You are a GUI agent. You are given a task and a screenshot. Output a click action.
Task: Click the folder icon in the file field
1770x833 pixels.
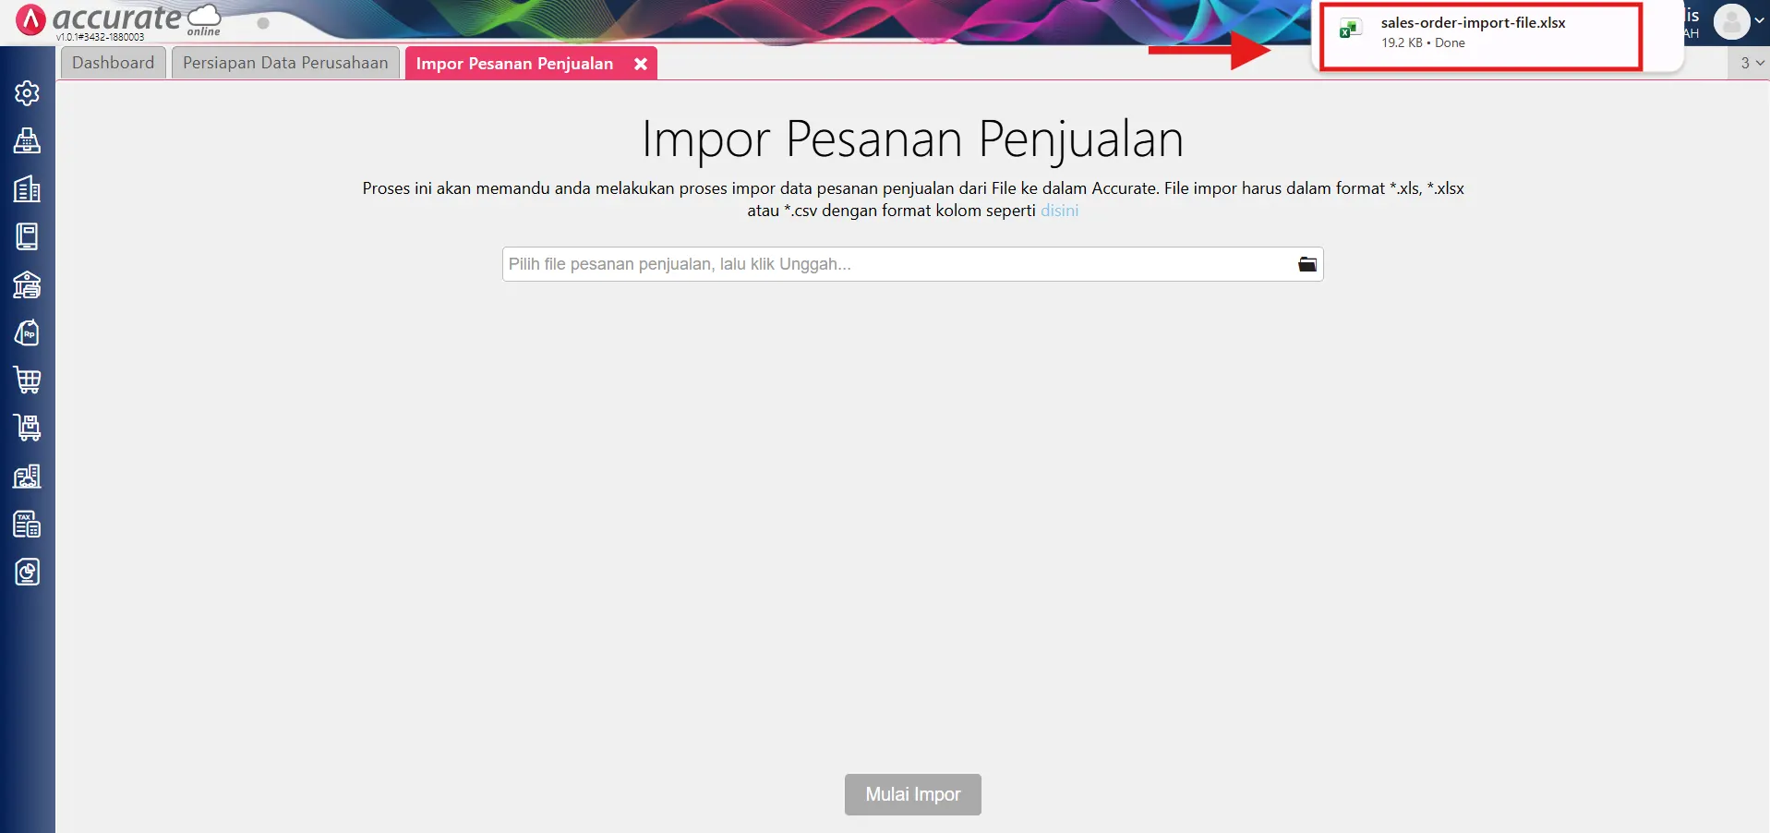coord(1307,264)
